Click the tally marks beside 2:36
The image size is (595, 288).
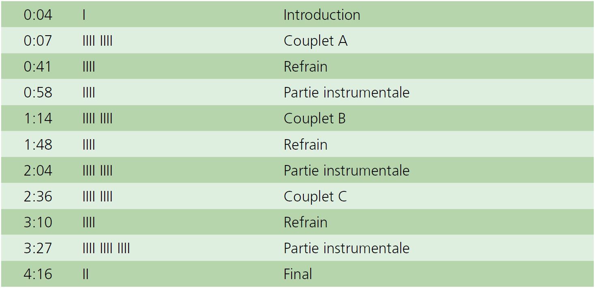click(97, 196)
